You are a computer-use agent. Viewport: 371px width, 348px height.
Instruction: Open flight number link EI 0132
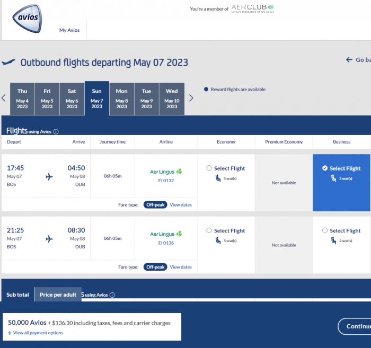(x=166, y=181)
